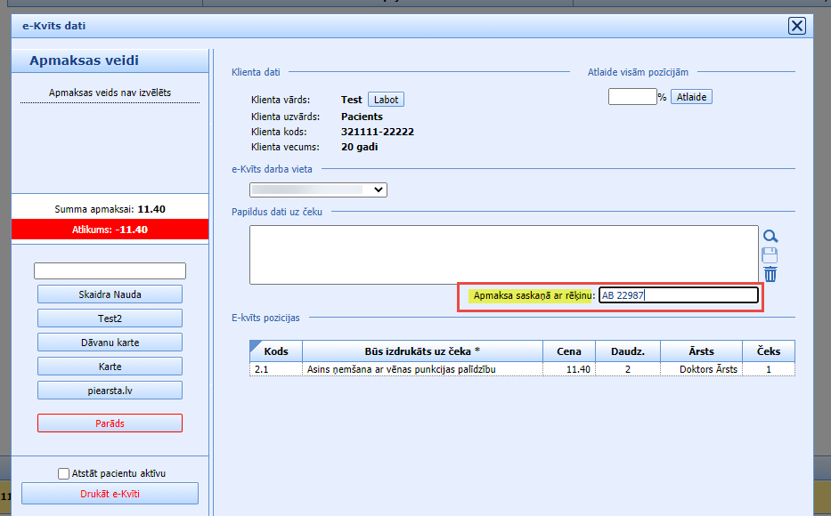Close the e-Kvīts dati dialog

[x=797, y=26]
